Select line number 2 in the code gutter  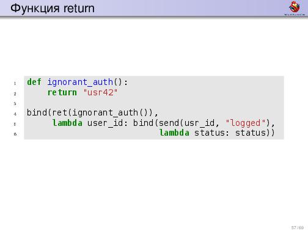15,94
